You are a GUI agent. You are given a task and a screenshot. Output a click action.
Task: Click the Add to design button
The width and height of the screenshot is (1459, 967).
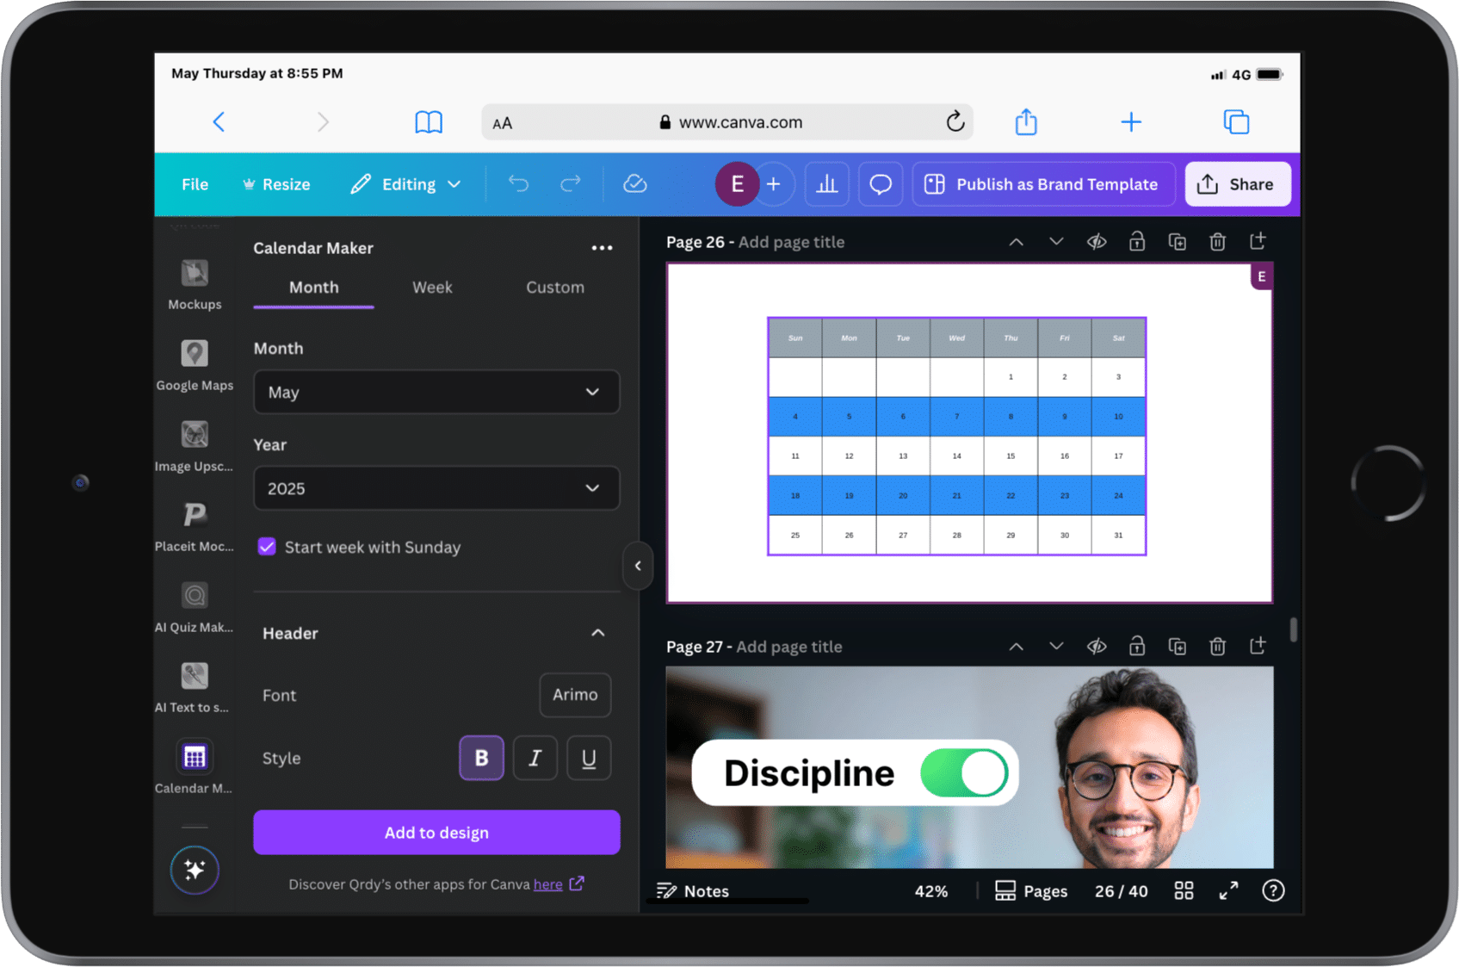[x=436, y=833]
